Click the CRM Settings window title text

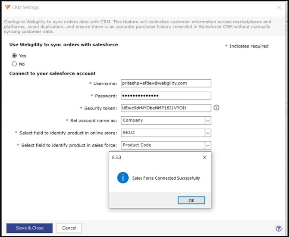point(26,7)
